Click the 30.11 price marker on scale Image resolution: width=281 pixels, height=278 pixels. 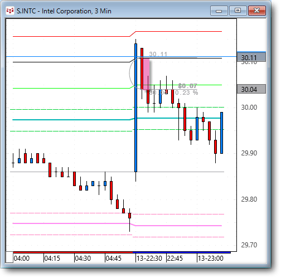(x=251, y=57)
